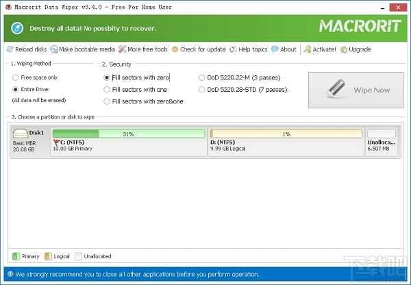
Task: Click the round leaf logo in banner
Action: (x=17, y=28)
